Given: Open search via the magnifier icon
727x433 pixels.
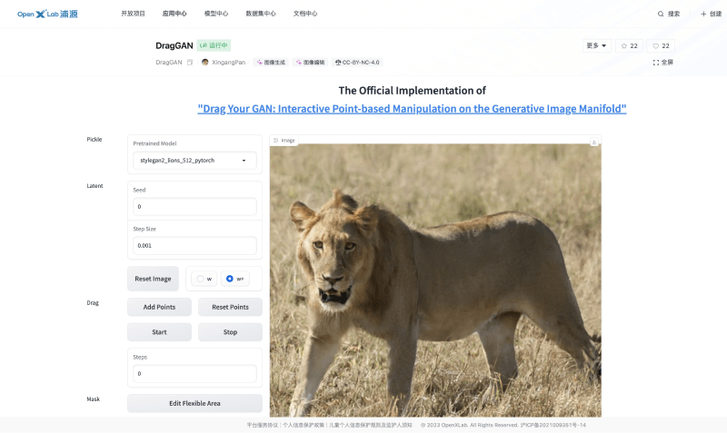Looking at the screenshot, I should (x=661, y=14).
